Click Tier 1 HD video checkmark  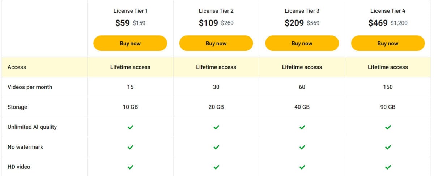(131, 167)
